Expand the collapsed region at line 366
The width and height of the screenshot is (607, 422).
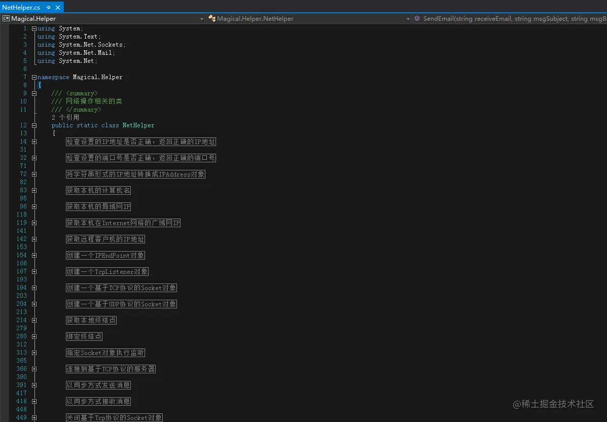coord(34,369)
